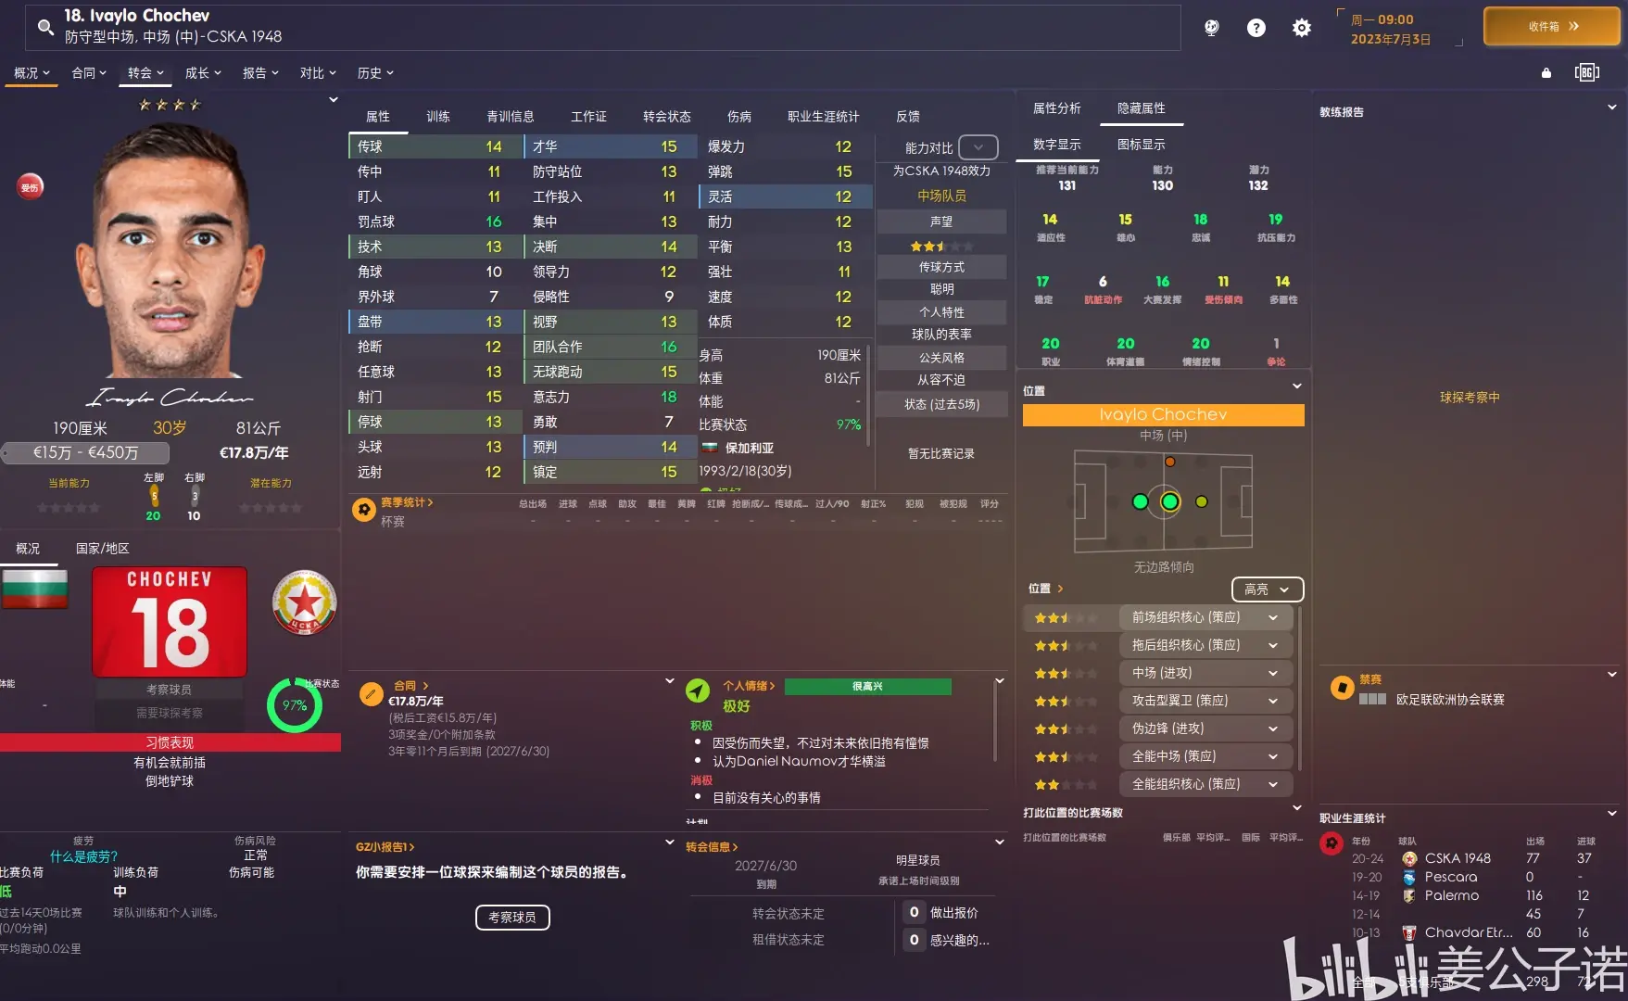Click the star rating above portrait

[170, 105]
